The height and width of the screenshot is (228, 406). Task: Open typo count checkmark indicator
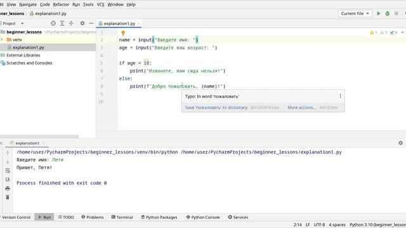tap(393, 32)
